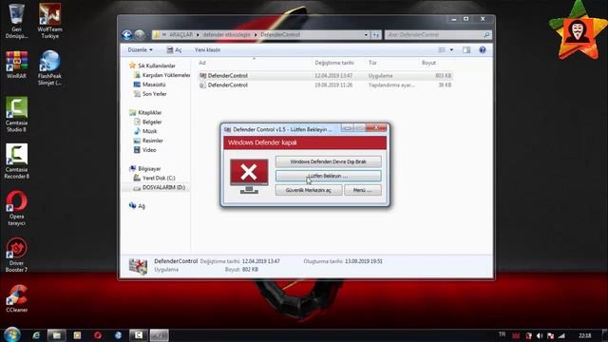Change view with the view icon
This screenshot has width=608, height=342.
[442, 50]
